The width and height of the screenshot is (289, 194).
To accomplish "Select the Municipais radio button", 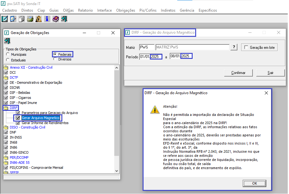I will point(8,54).
